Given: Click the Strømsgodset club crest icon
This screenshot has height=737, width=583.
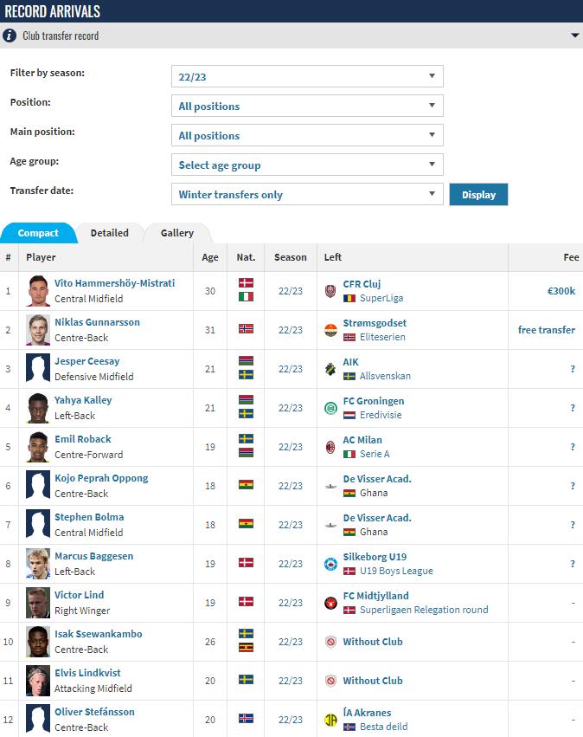Looking at the screenshot, I should (330, 330).
